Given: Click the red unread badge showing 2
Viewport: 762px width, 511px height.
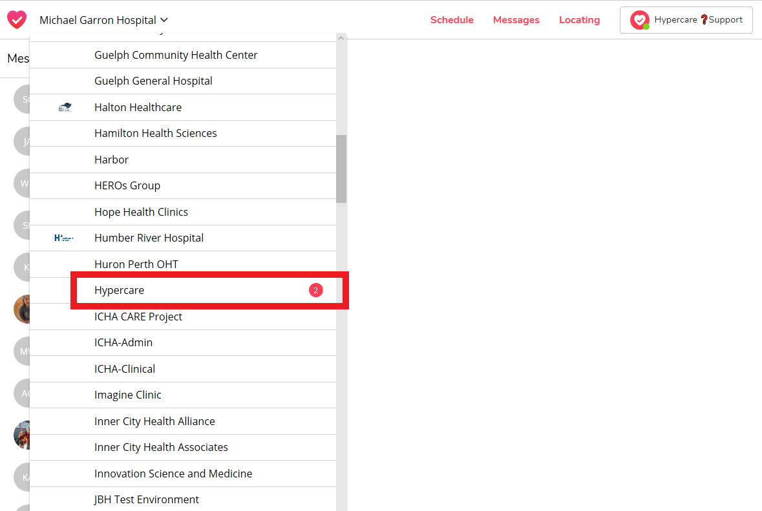Looking at the screenshot, I should pos(316,291).
